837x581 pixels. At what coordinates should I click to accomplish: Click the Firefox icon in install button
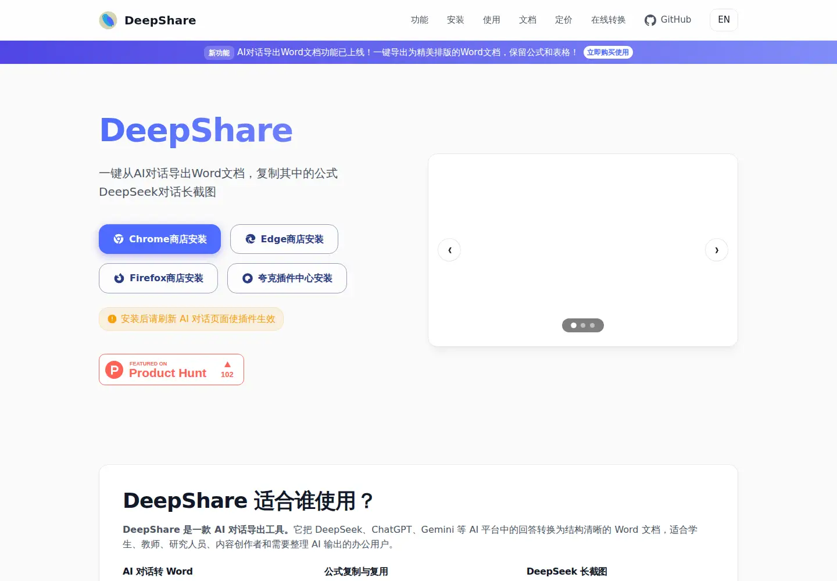(119, 278)
